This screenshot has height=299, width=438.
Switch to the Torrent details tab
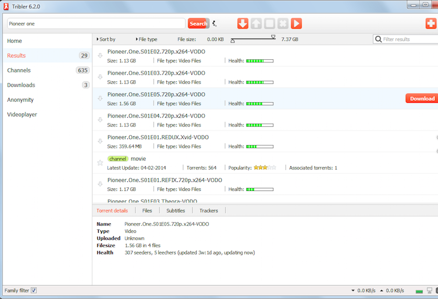pyautogui.click(x=112, y=210)
